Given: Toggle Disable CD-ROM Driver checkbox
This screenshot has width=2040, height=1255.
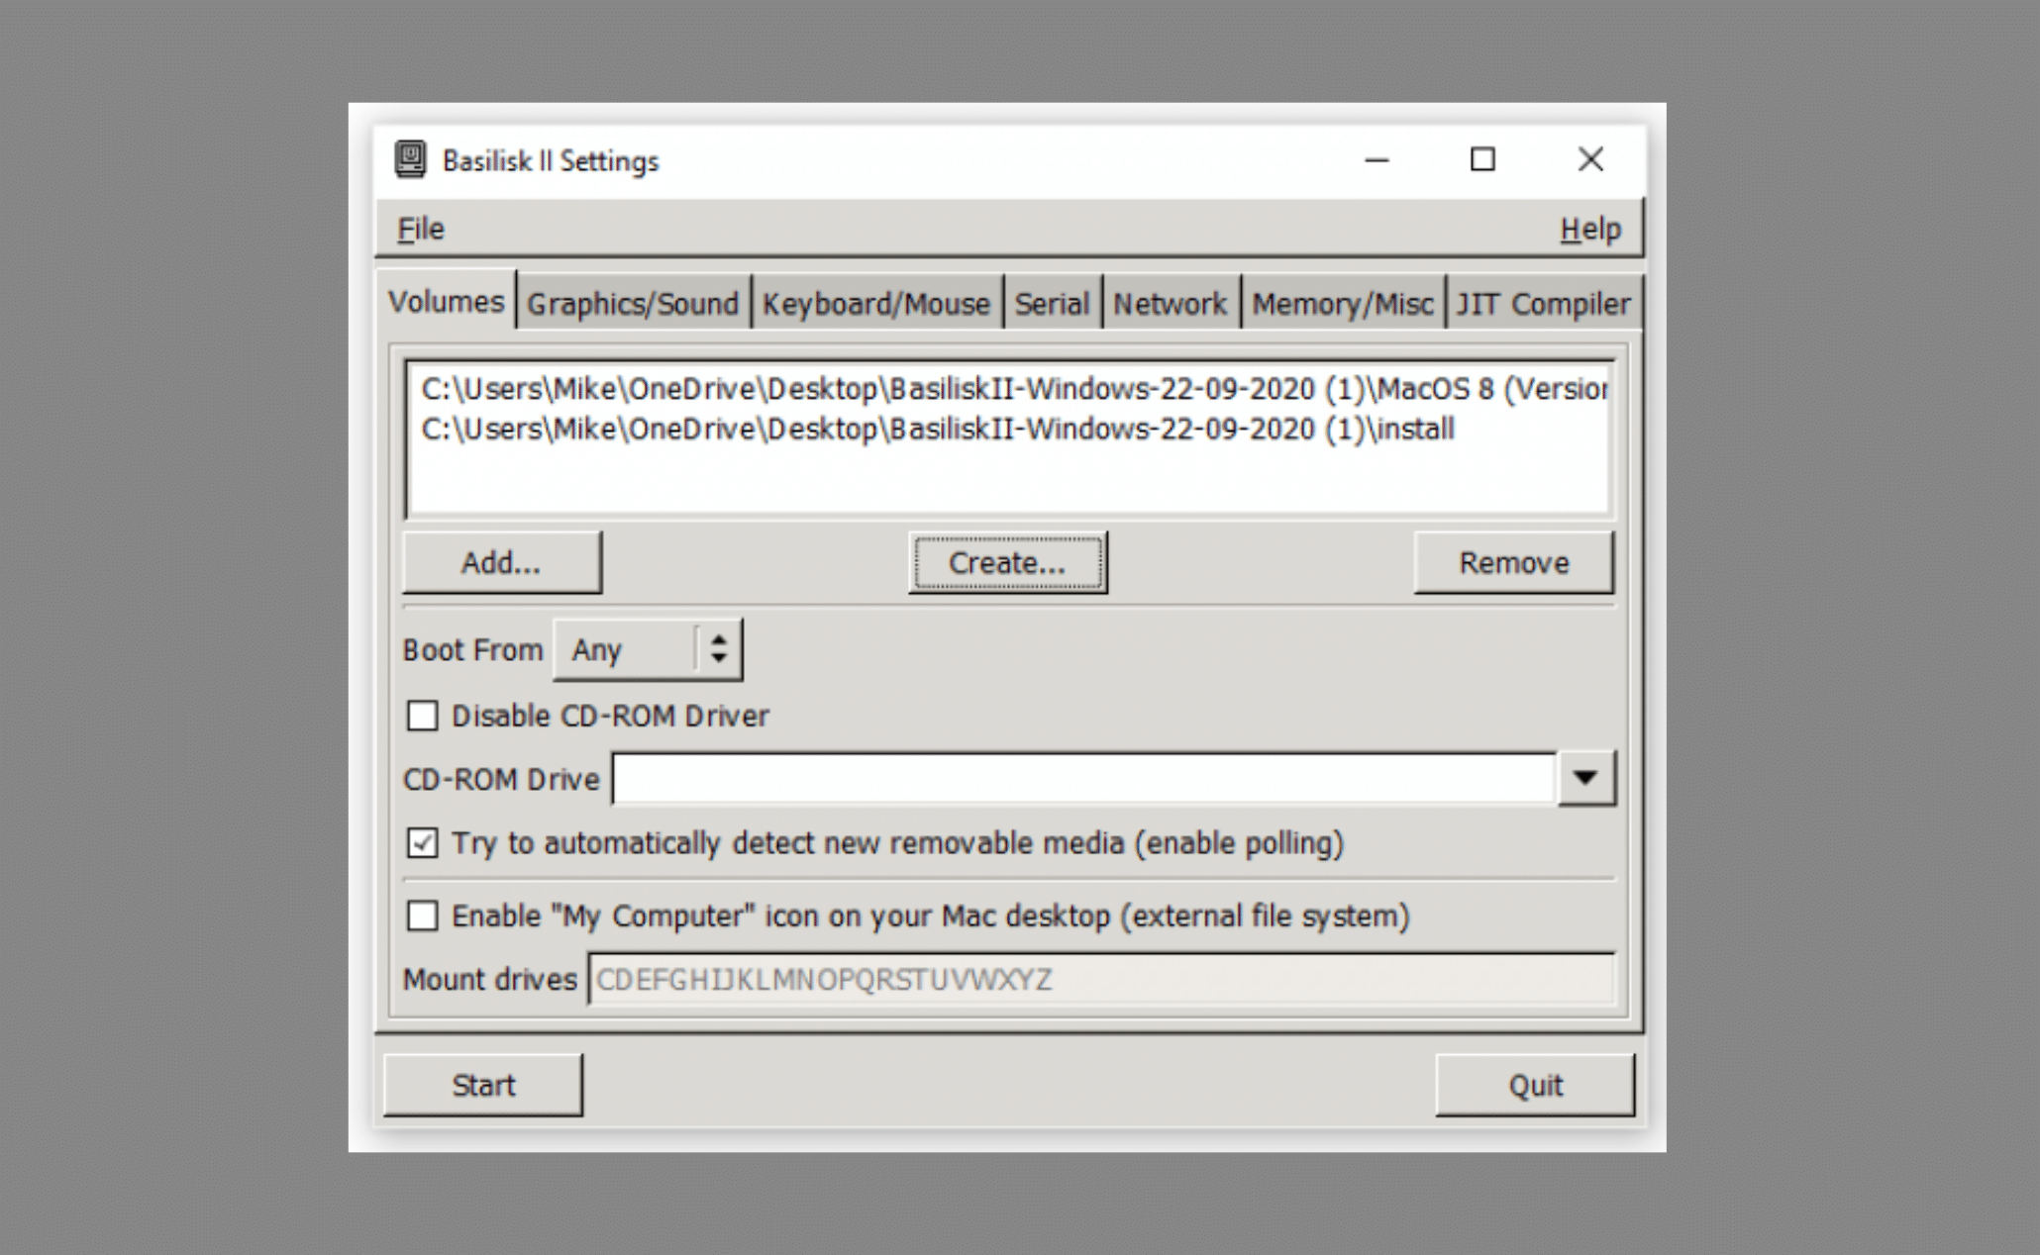Looking at the screenshot, I should click(x=423, y=716).
